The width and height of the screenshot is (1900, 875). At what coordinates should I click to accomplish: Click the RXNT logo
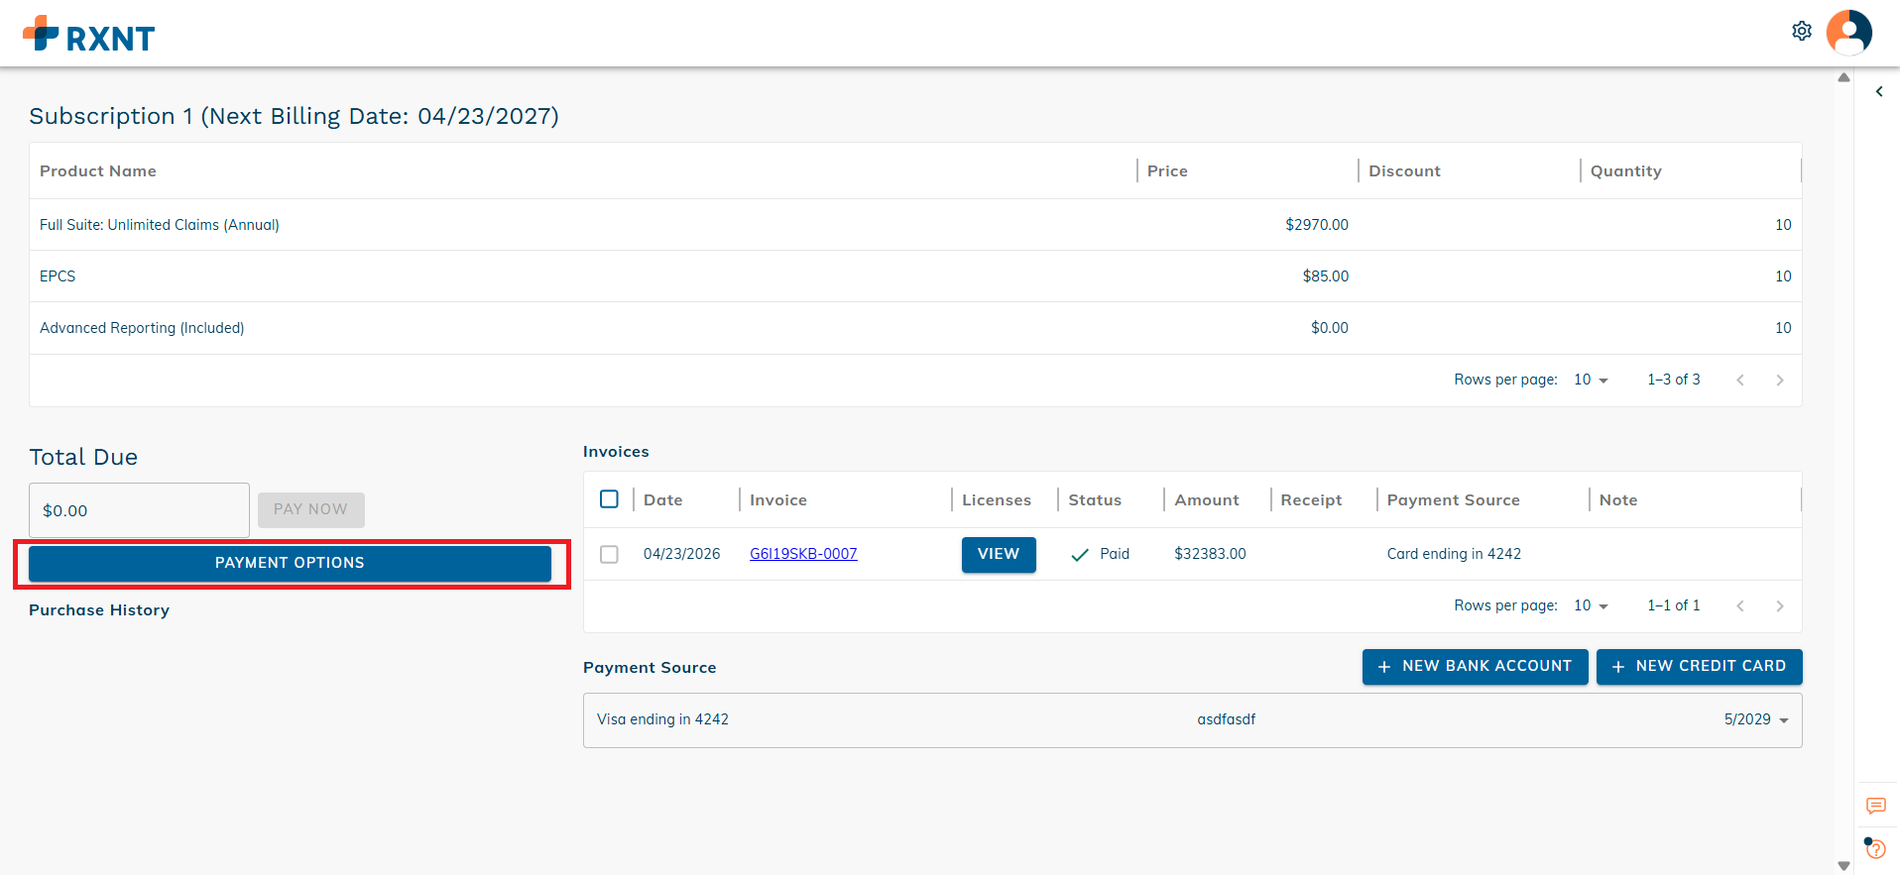coord(89,34)
